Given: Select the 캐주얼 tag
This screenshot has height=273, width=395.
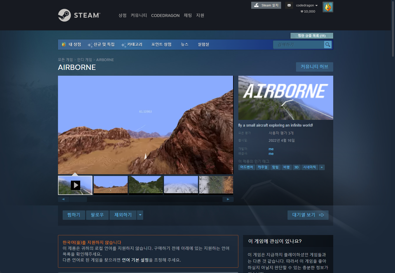Looking at the screenshot, I should click(x=263, y=167).
